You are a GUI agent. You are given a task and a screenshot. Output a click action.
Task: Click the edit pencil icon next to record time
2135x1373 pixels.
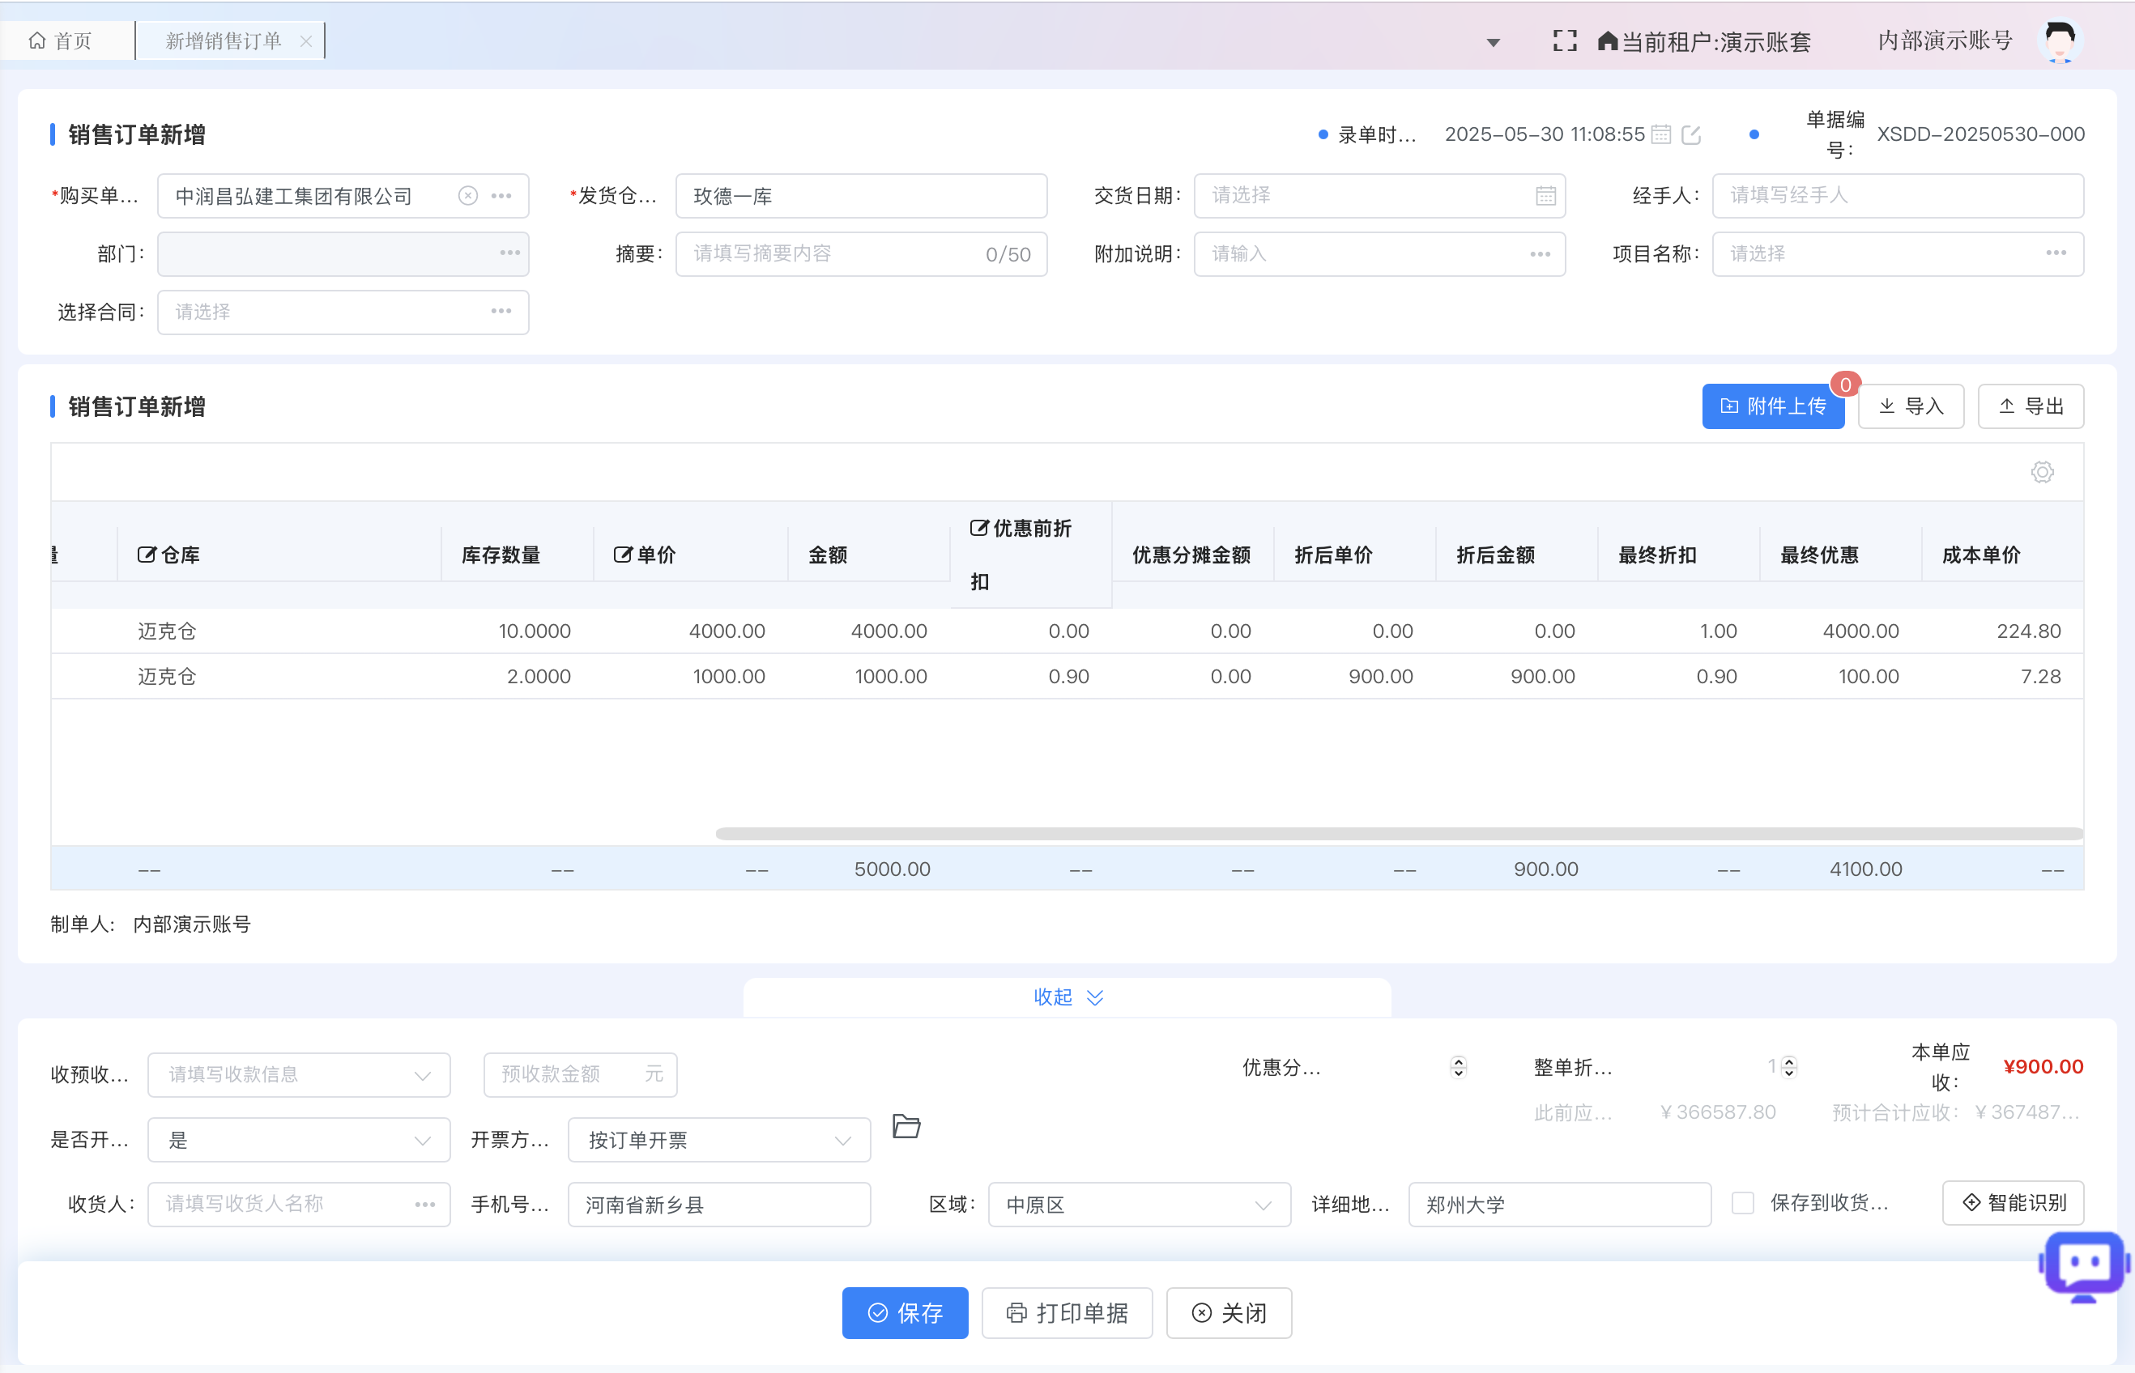[x=1692, y=134]
